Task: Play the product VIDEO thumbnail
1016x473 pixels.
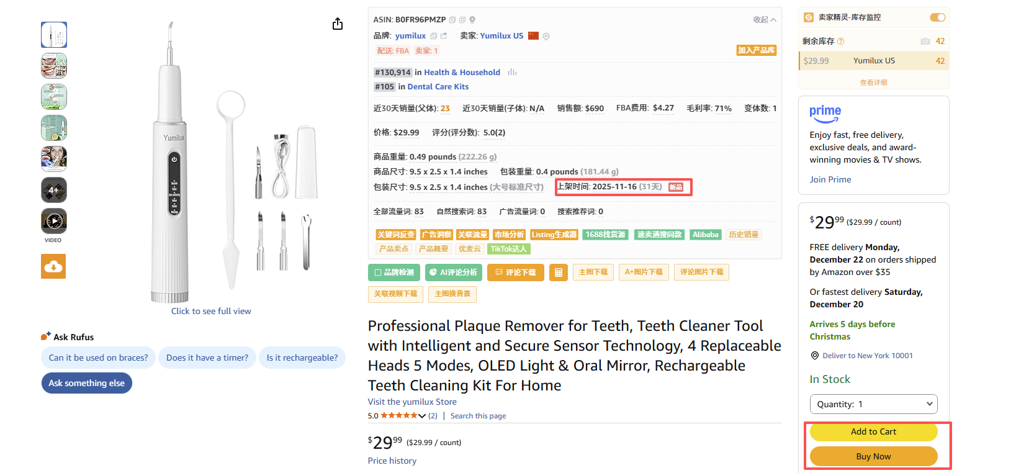Action: 54,221
